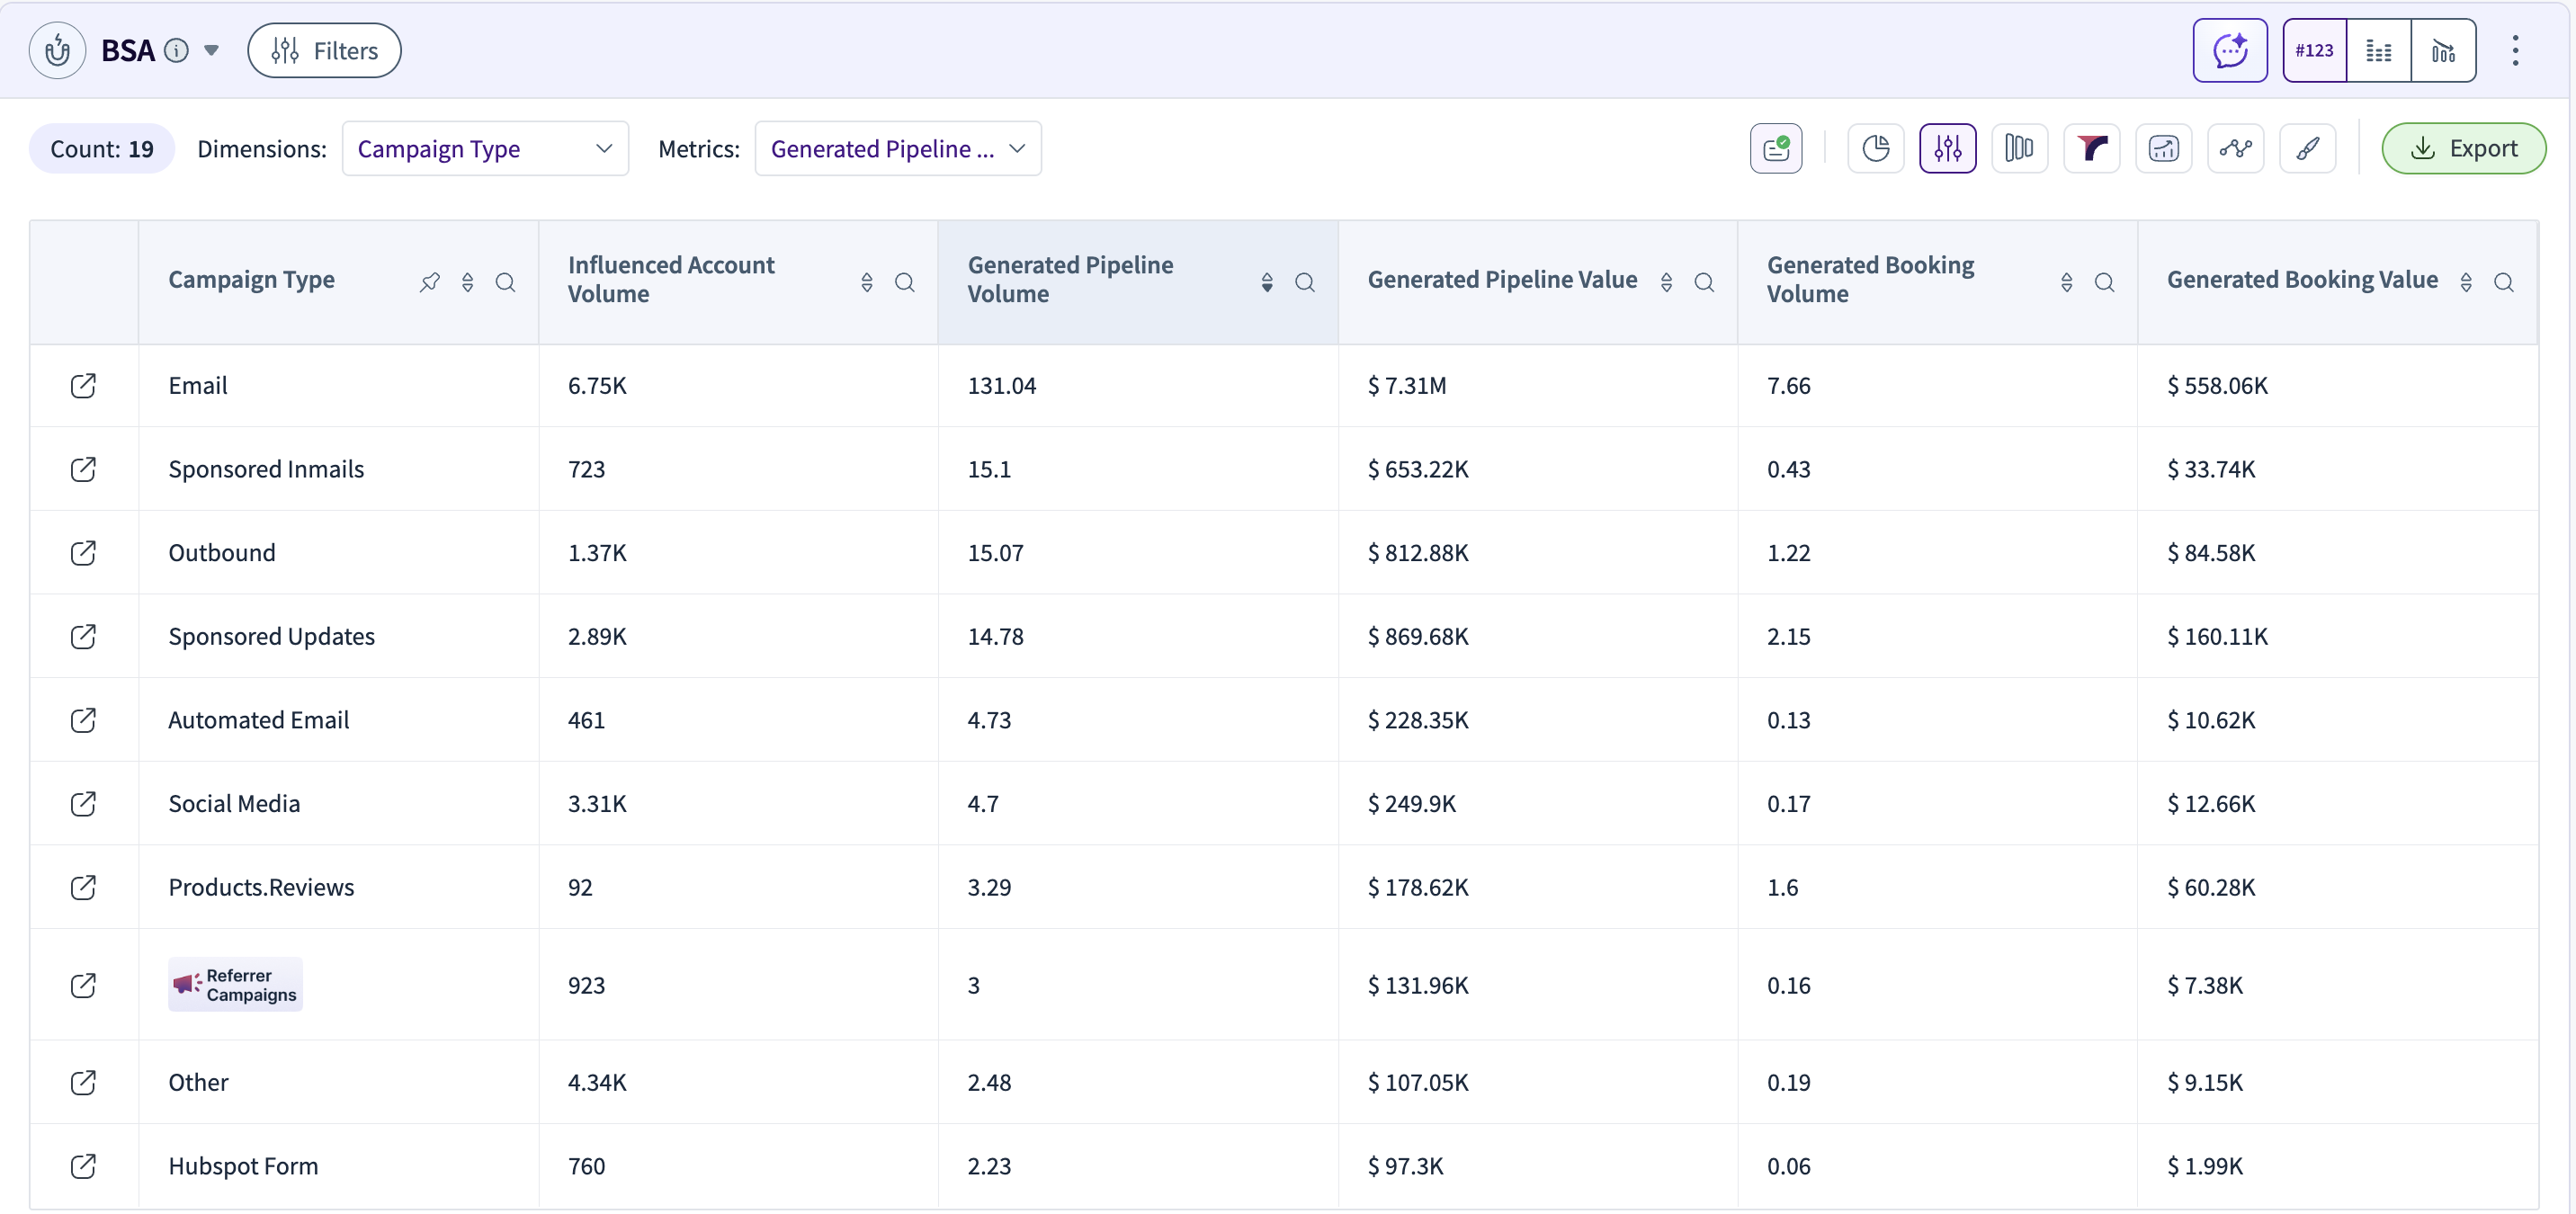The image size is (2576, 1214).
Task: Open the AI chat assistant icon
Action: [2229, 50]
